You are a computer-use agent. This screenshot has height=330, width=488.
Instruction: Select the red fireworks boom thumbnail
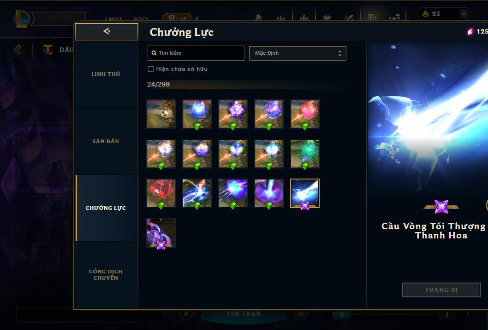(x=305, y=114)
